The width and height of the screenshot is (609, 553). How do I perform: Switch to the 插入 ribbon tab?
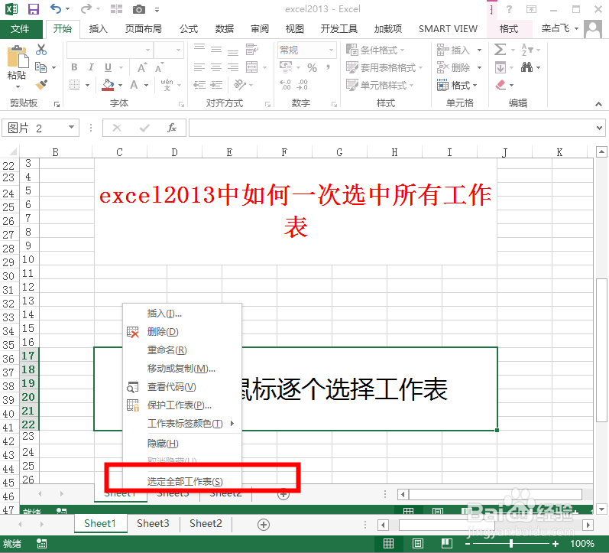[98, 28]
